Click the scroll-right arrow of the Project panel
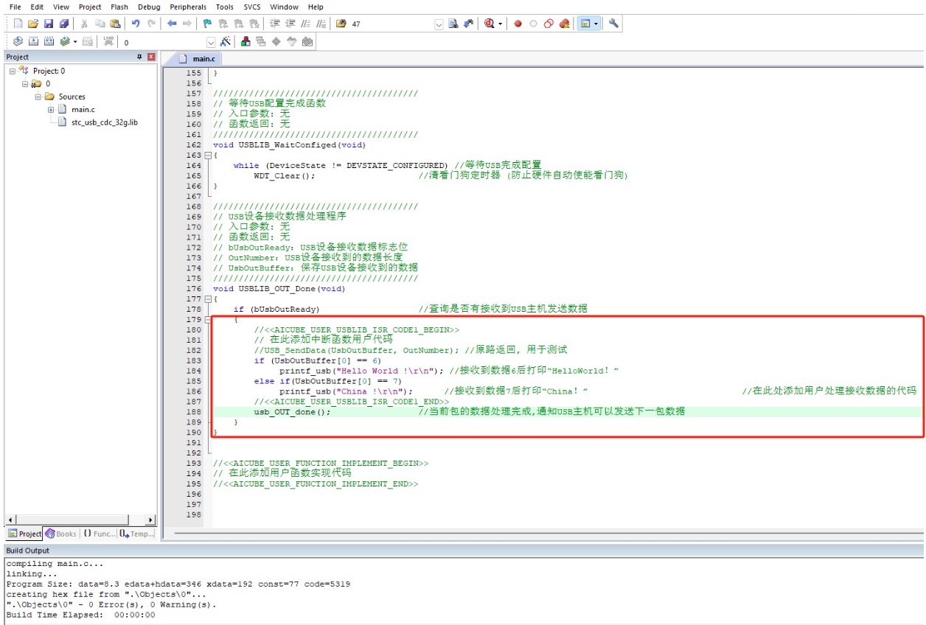The image size is (926, 625). 152,520
